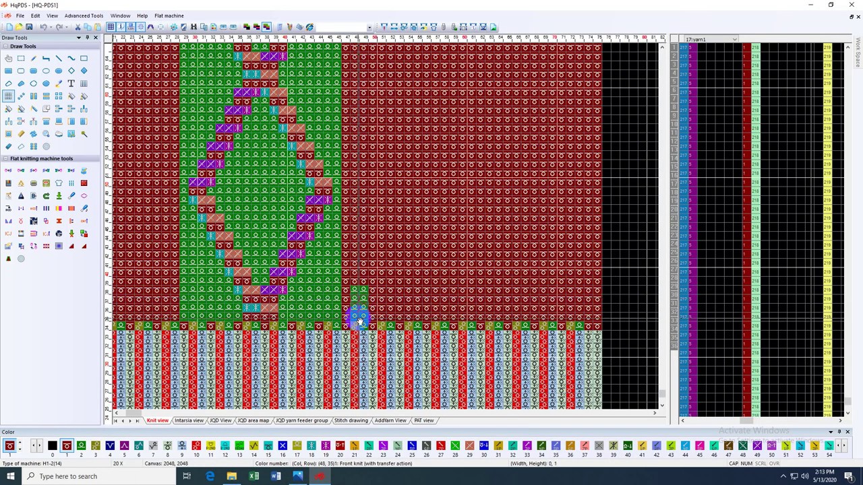This screenshot has height=485, width=863.
Task: Switch to the Intarsia view tab
Action: 189,420
